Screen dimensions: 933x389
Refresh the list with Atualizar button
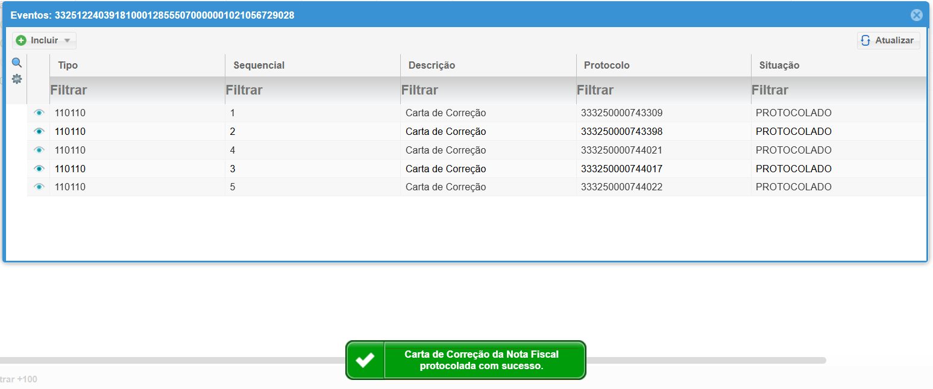point(888,40)
